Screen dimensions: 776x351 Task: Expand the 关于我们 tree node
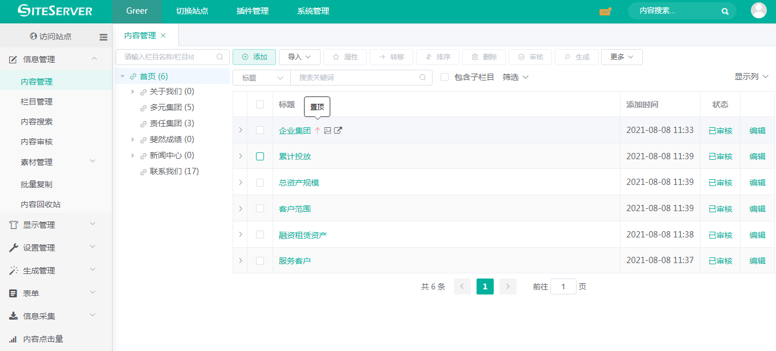point(133,92)
